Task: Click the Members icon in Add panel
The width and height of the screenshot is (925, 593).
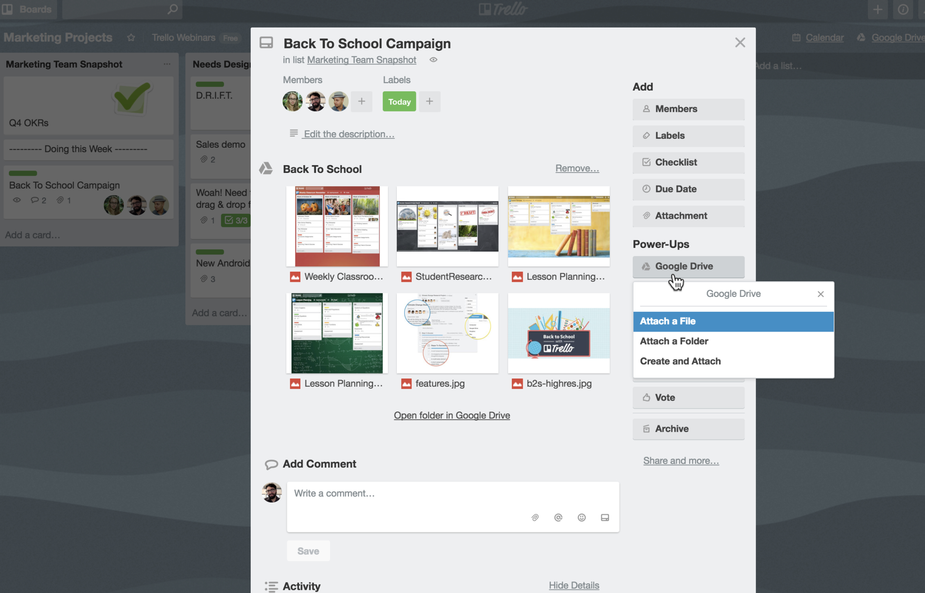Action: pyautogui.click(x=646, y=108)
